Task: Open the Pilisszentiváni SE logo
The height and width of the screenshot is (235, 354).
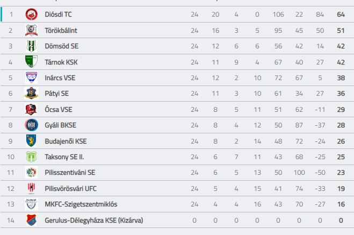Action: (31, 173)
